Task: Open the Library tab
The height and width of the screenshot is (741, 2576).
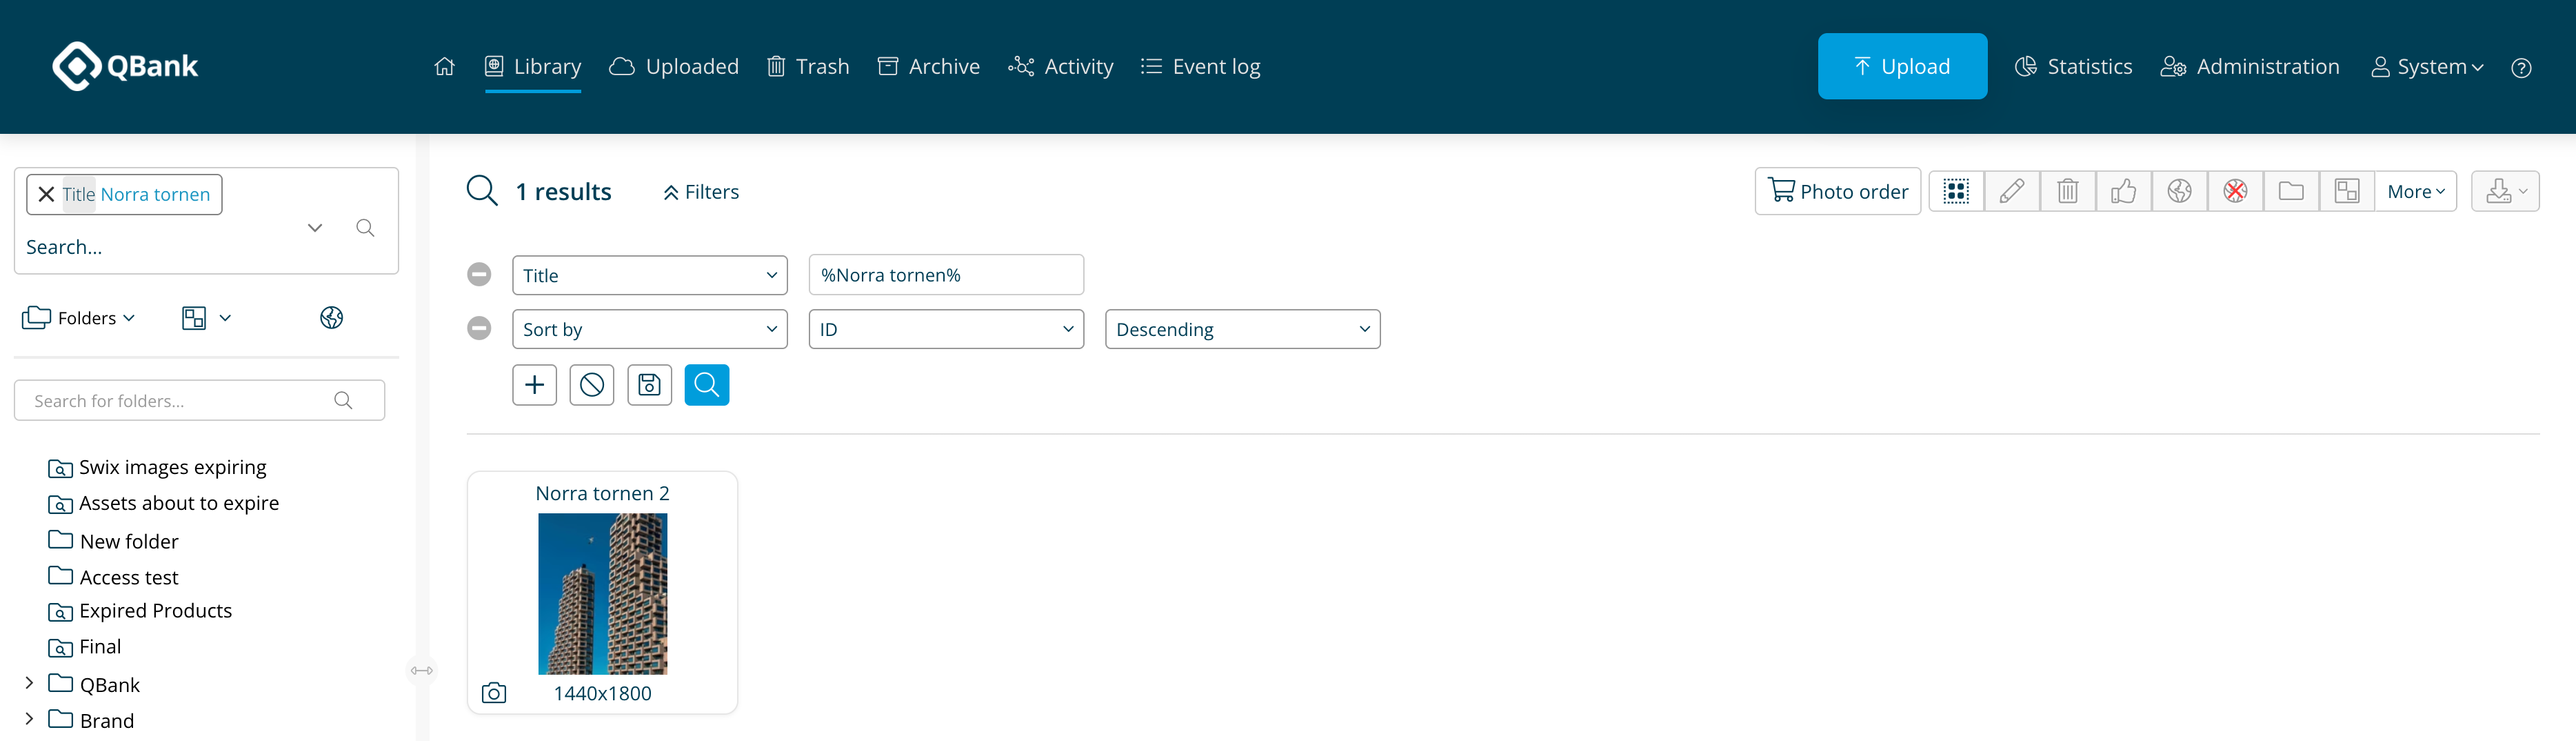Action: click(x=533, y=66)
